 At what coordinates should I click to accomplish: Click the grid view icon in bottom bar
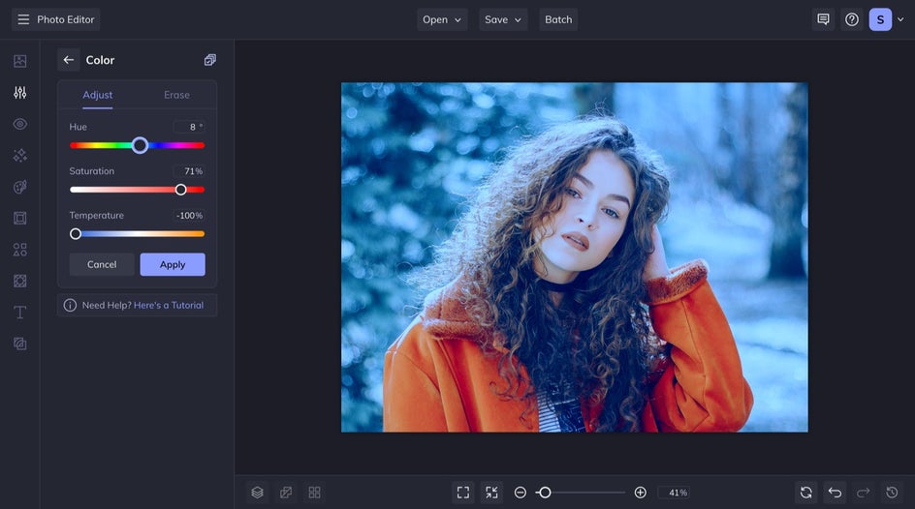pyautogui.click(x=314, y=493)
